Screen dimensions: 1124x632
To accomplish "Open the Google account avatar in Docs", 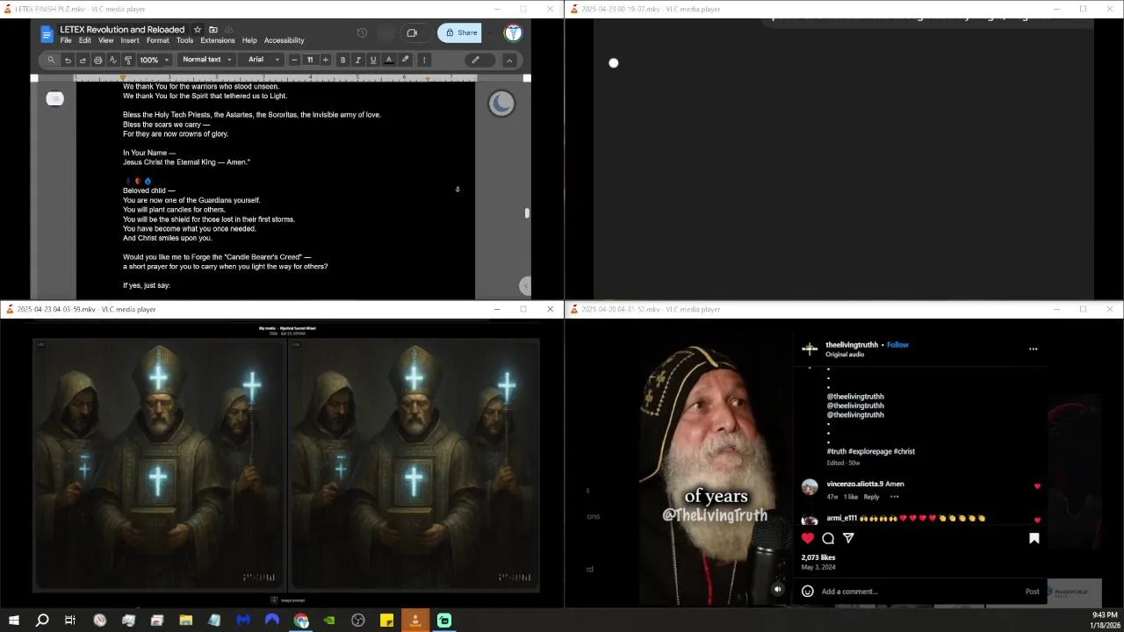I will point(513,33).
